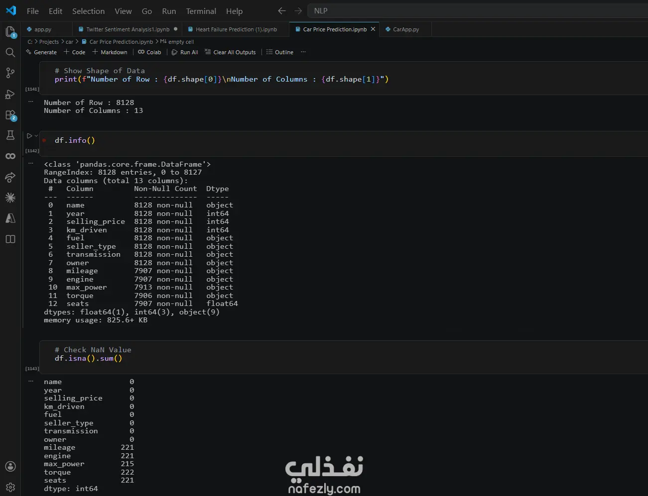Open output actions for the Number of Row output

[x=31, y=101]
